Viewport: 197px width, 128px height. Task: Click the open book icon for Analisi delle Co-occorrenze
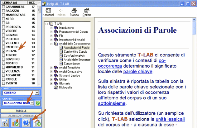(x=56, y=44)
